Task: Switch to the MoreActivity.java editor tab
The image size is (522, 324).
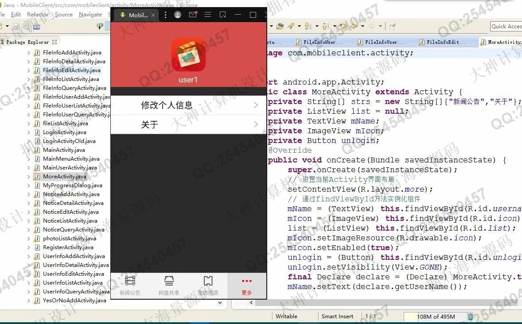Action: pyautogui.click(x=501, y=42)
